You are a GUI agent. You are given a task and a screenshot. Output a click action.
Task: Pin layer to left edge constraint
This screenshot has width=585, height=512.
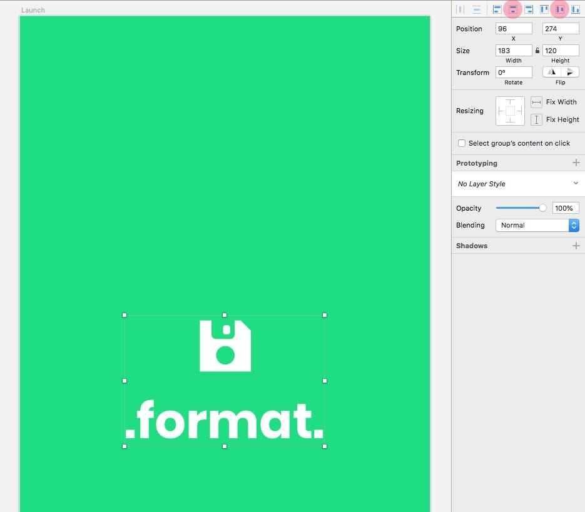[x=501, y=111]
